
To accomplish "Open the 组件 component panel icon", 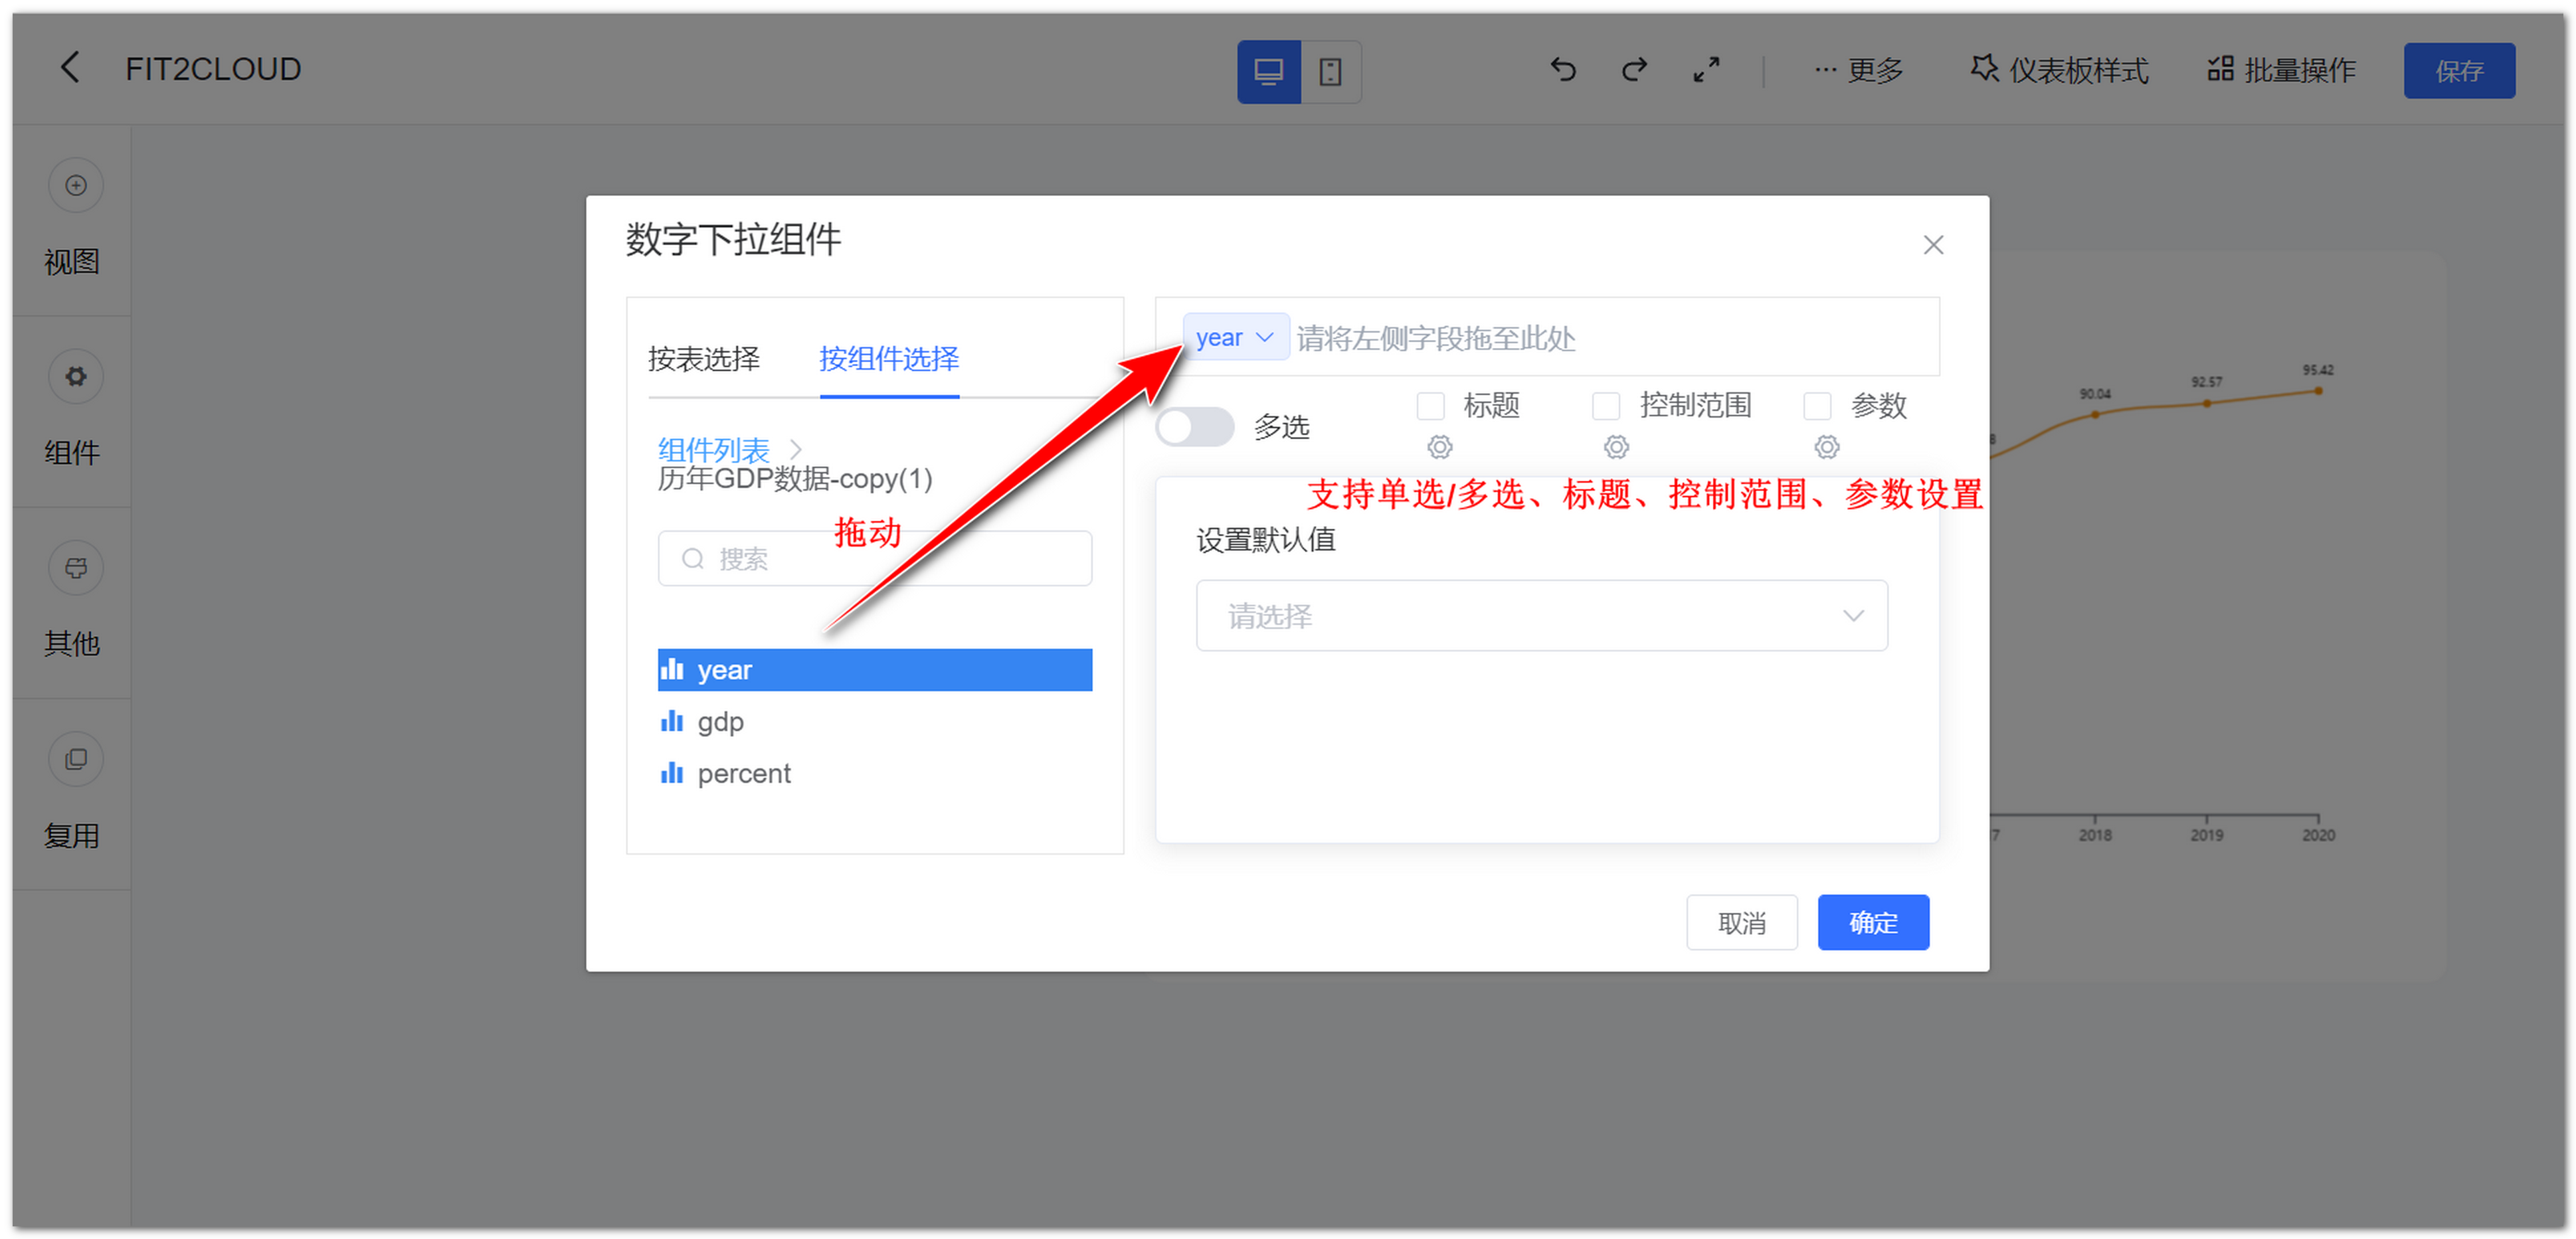I will [75, 376].
